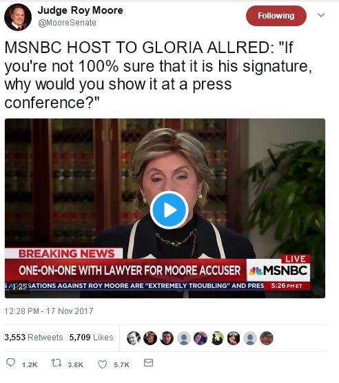Click the 1:25 video duration badge
Viewport: 339px width, 383px height.
19,287
